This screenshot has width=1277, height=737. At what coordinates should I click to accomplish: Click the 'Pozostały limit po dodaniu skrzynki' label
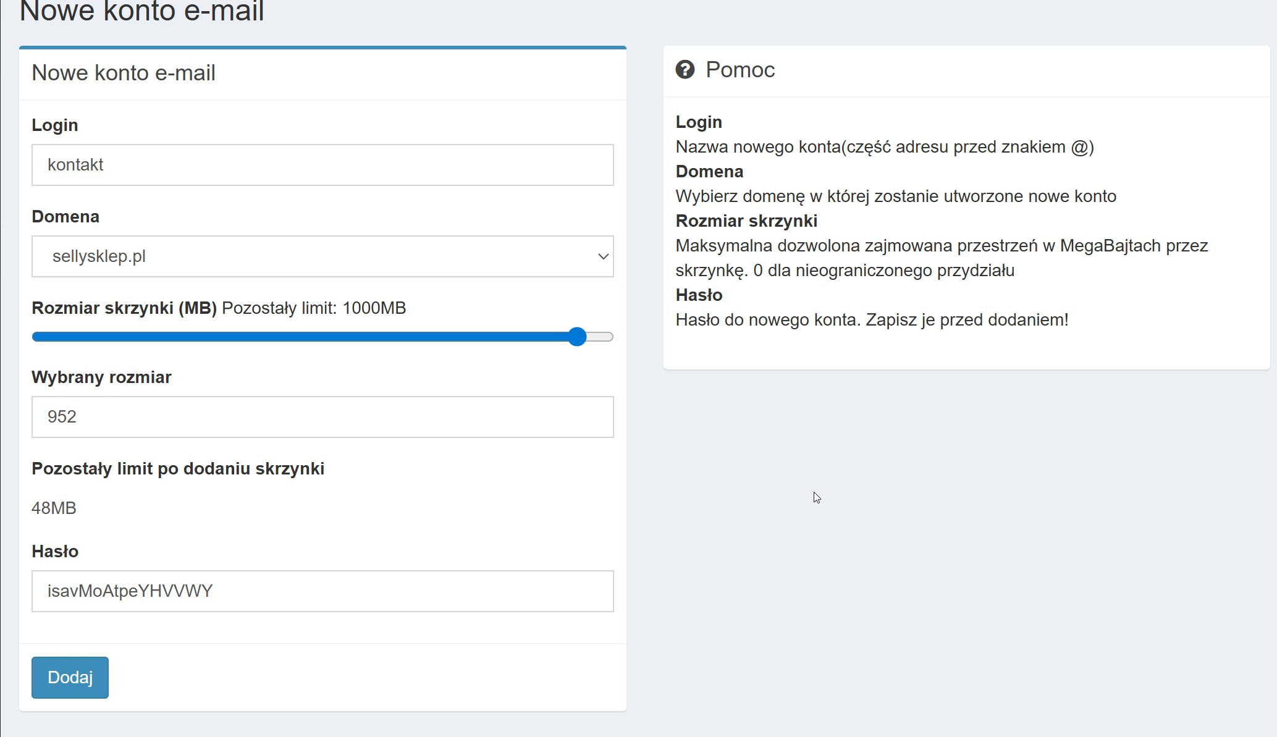[178, 468]
